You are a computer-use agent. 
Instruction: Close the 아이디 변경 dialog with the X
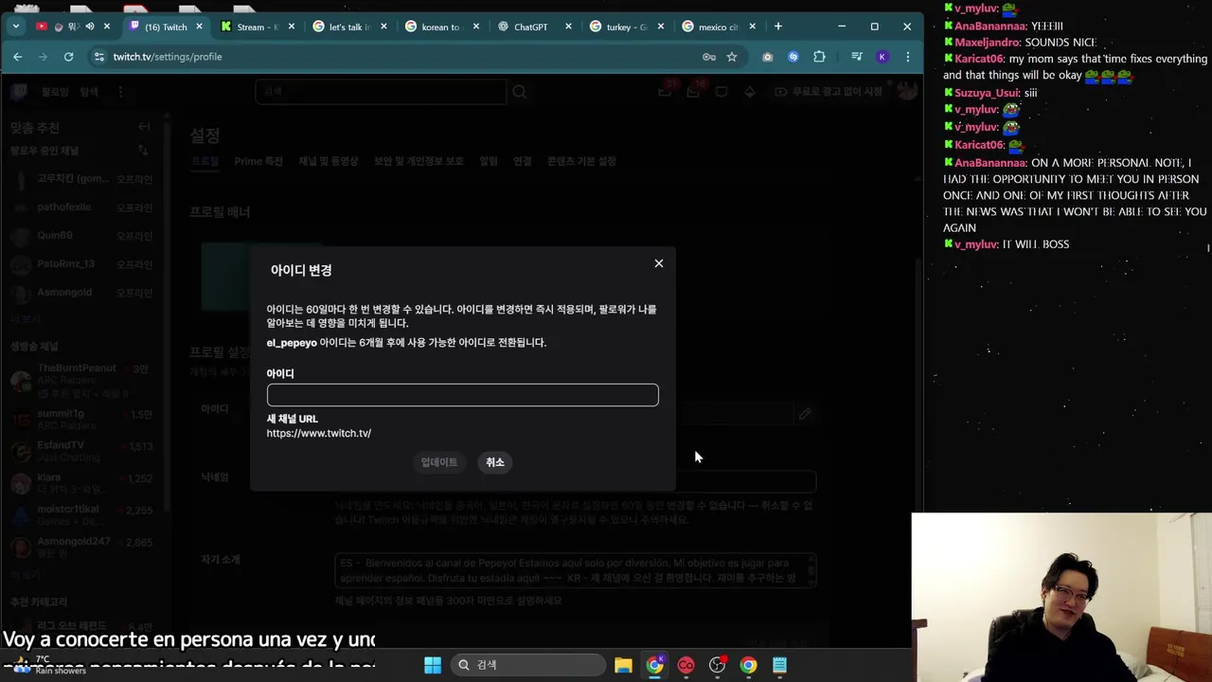659,263
